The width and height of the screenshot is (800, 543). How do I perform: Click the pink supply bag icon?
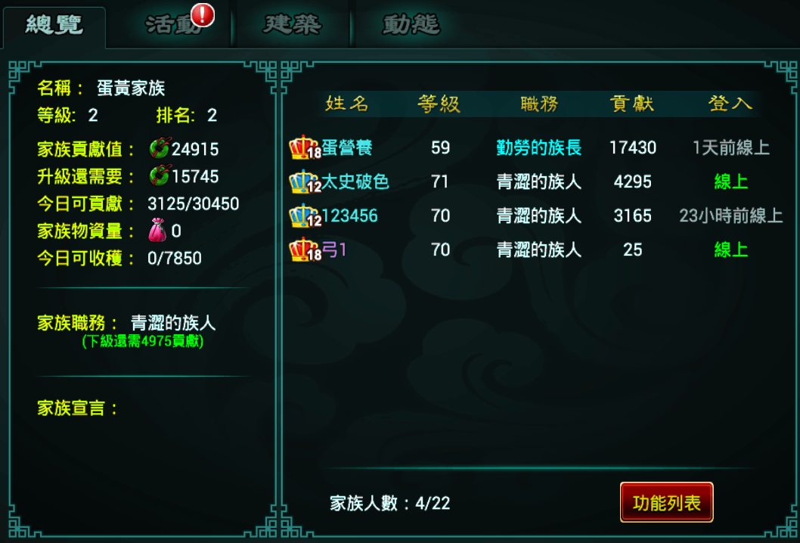point(157,230)
